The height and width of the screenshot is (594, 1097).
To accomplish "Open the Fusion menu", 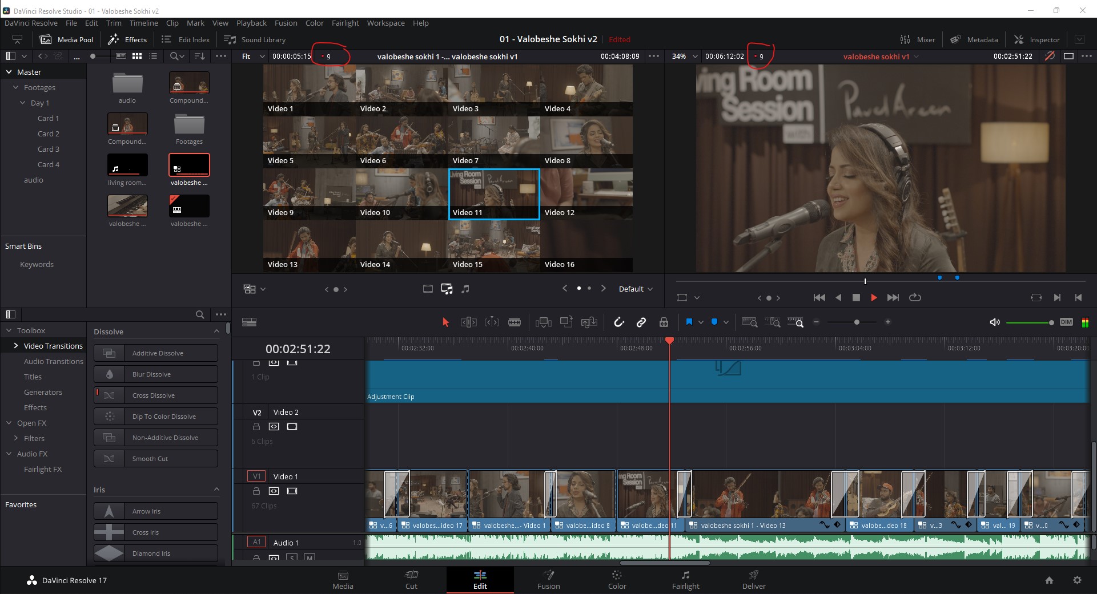I will tap(286, 23).
